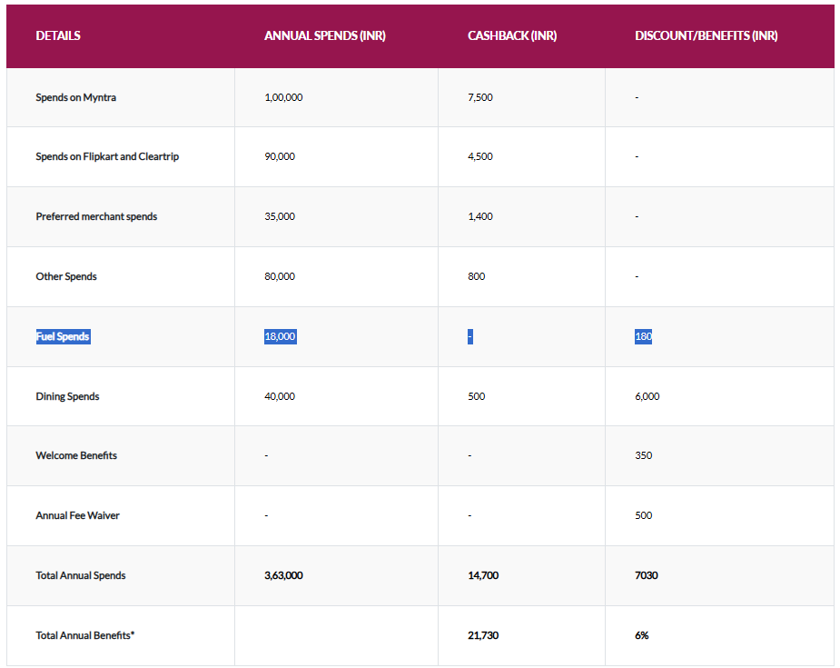840x668 pixels.
Task: Click the 40,000 dining spend value
Action: pyautogui.click(x=280, y=397)
